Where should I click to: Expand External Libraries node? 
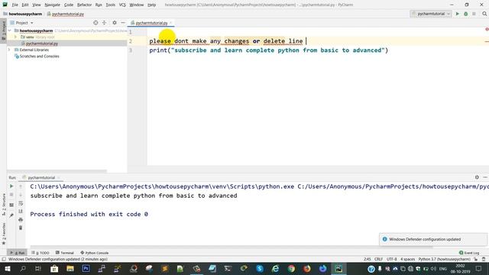pyautogui.click(x=10, y=50)
